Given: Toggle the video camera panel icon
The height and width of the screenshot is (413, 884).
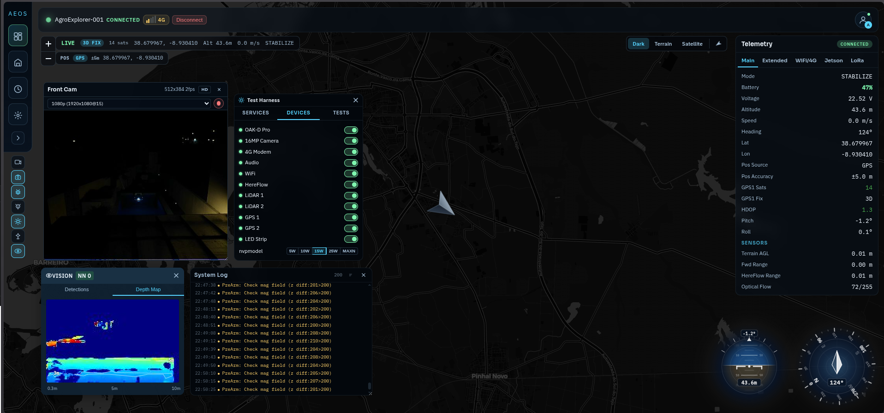Looking at the screenshot, I should tap(18, 162).
